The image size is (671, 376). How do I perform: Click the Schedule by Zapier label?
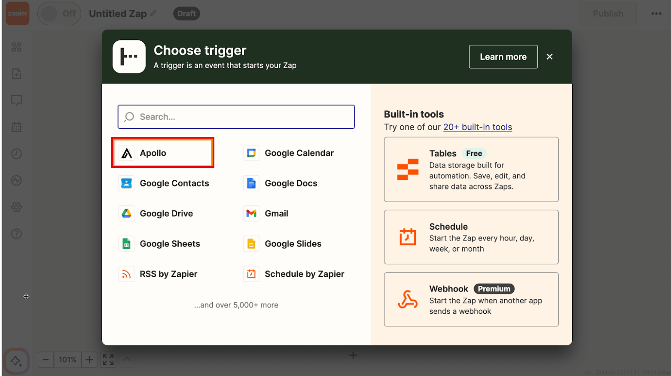coord(304,274)
